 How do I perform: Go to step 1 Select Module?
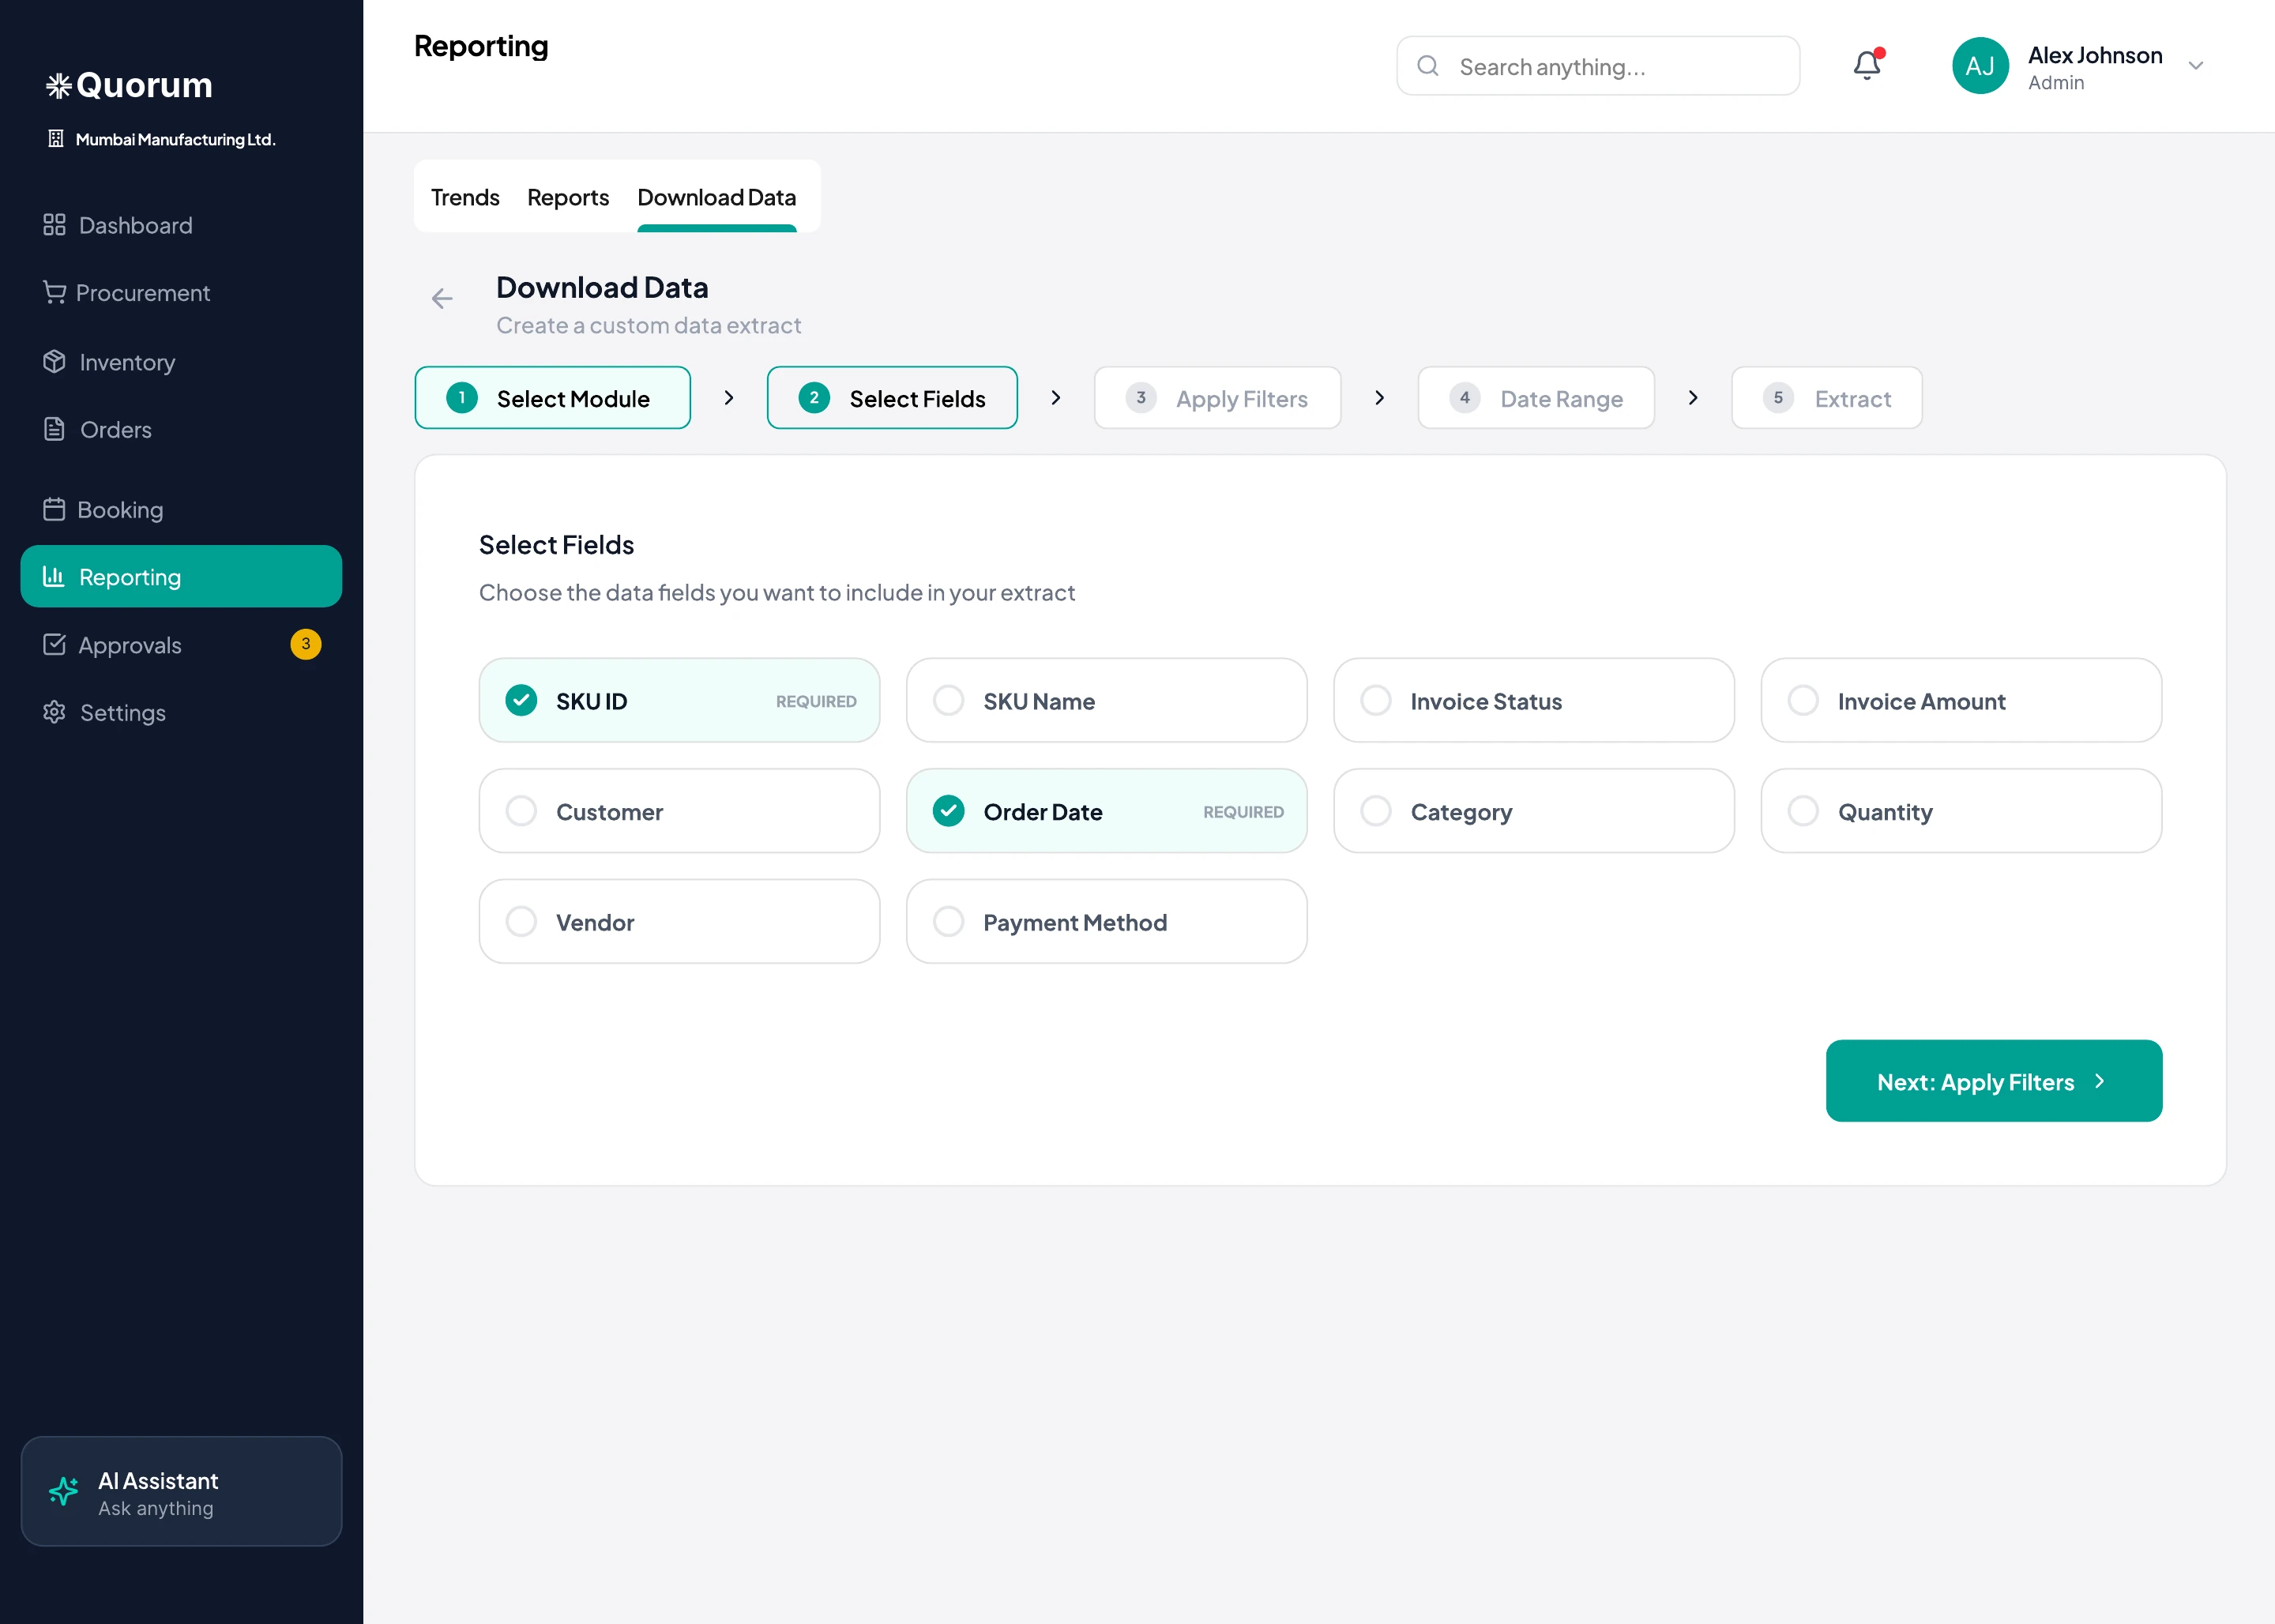click(552, 398)
